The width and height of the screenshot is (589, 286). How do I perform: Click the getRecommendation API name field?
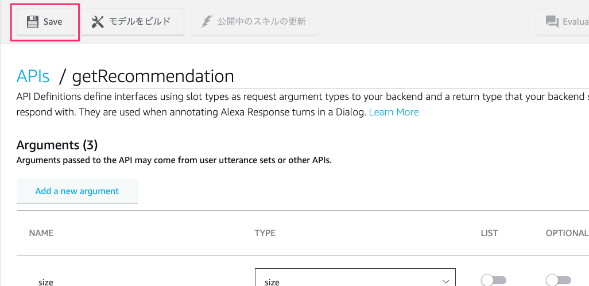pos(153,76)
